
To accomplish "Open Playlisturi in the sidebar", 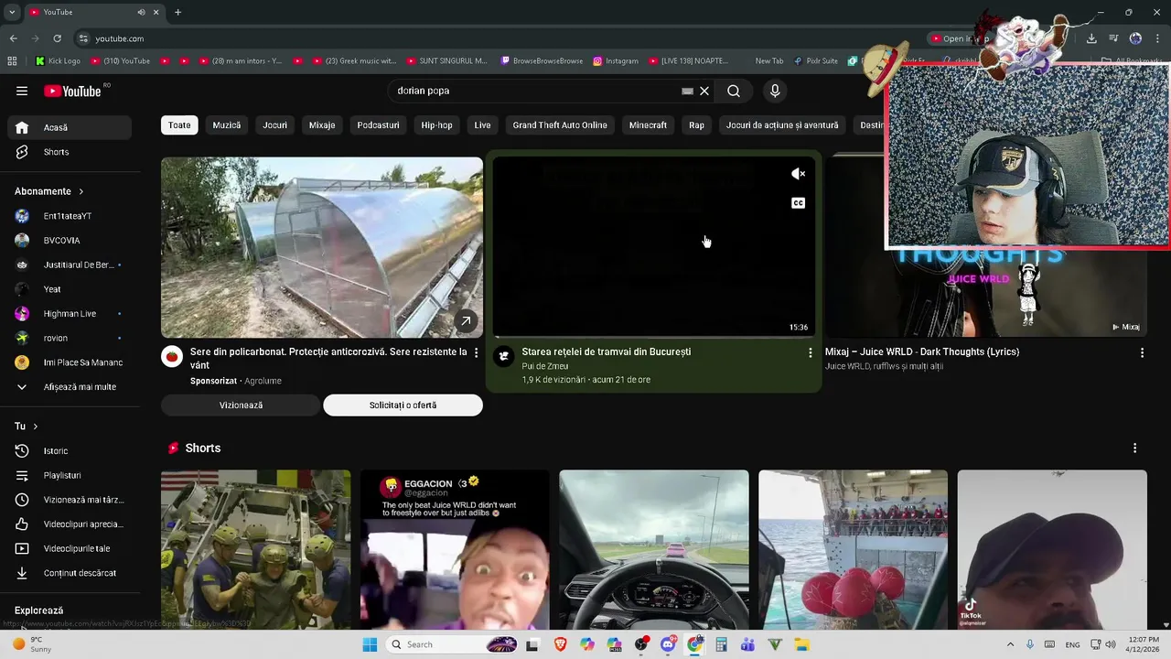I will (x=70, y=475).
